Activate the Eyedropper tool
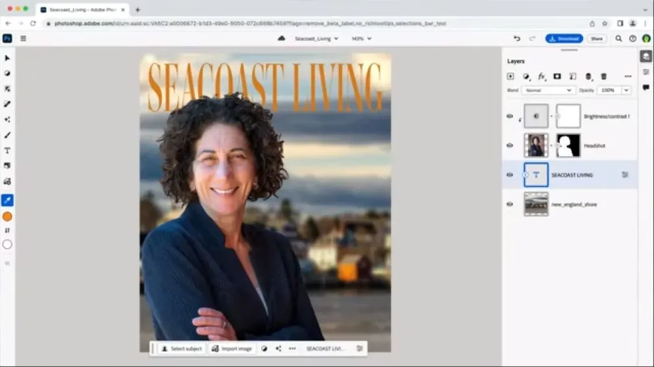This screenshot has height=367, width=654. click(7, 200)
